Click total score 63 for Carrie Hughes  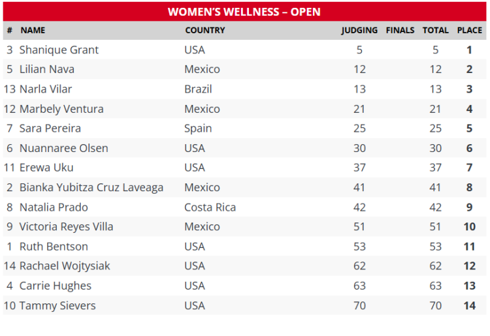pyautogui.click(x=435, y=286)
